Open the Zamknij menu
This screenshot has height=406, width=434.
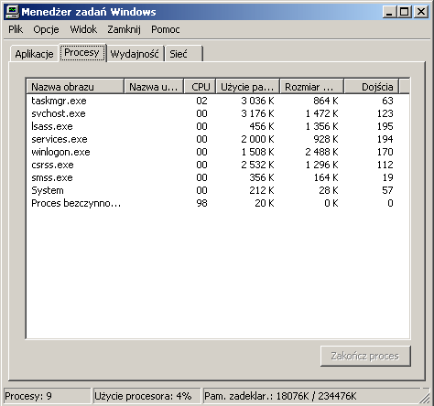pyautogui.click(x=124, y=29)
